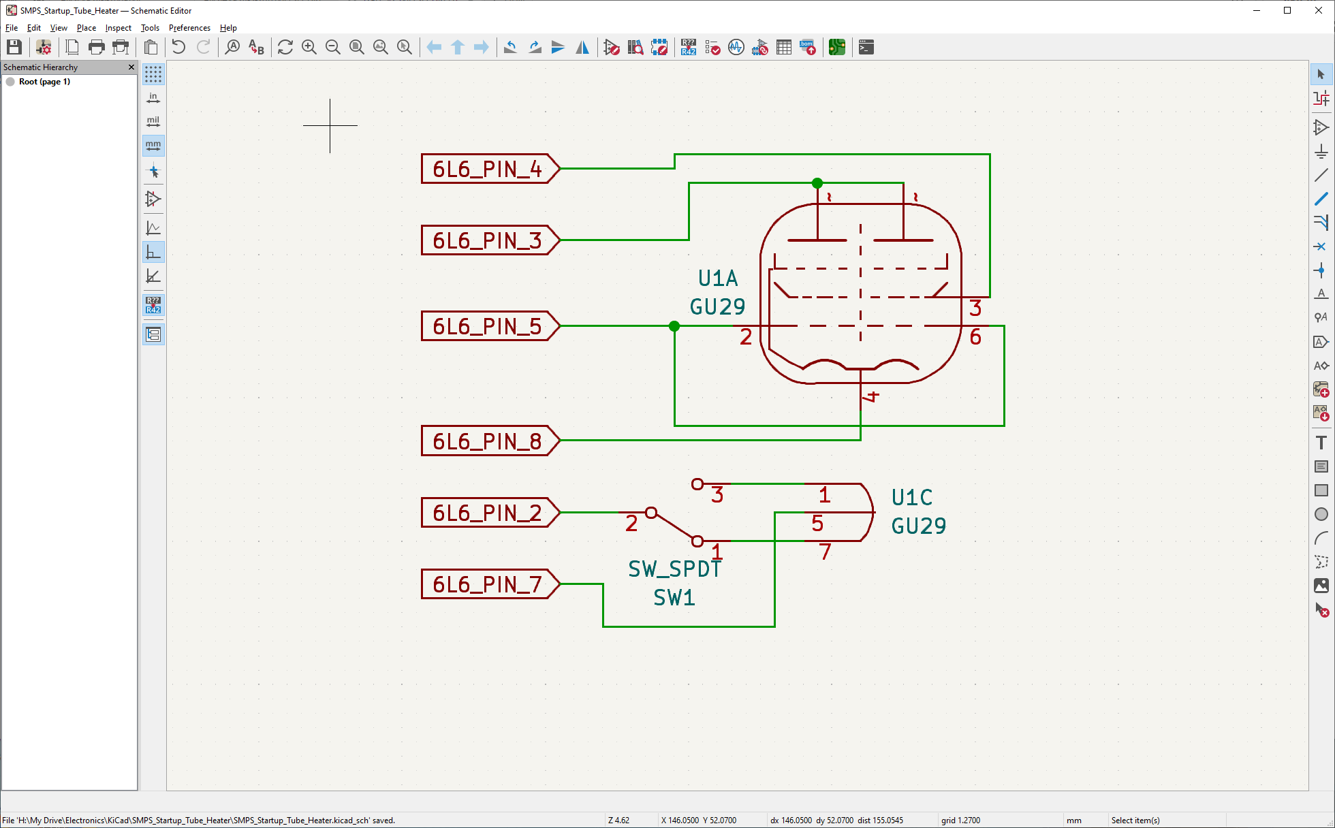Screen dimensions: 1335x828
Task: Open Find and Replace
Action: (256, 47)
